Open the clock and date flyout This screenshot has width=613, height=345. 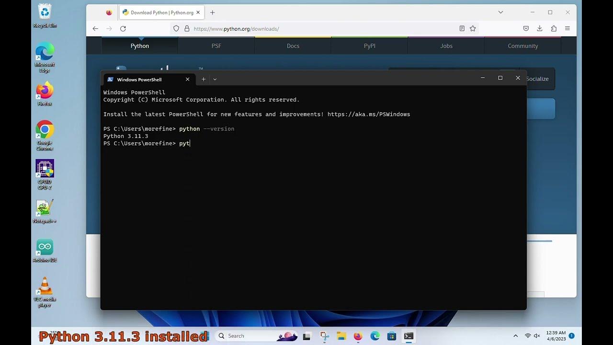[x=556, y=336]
